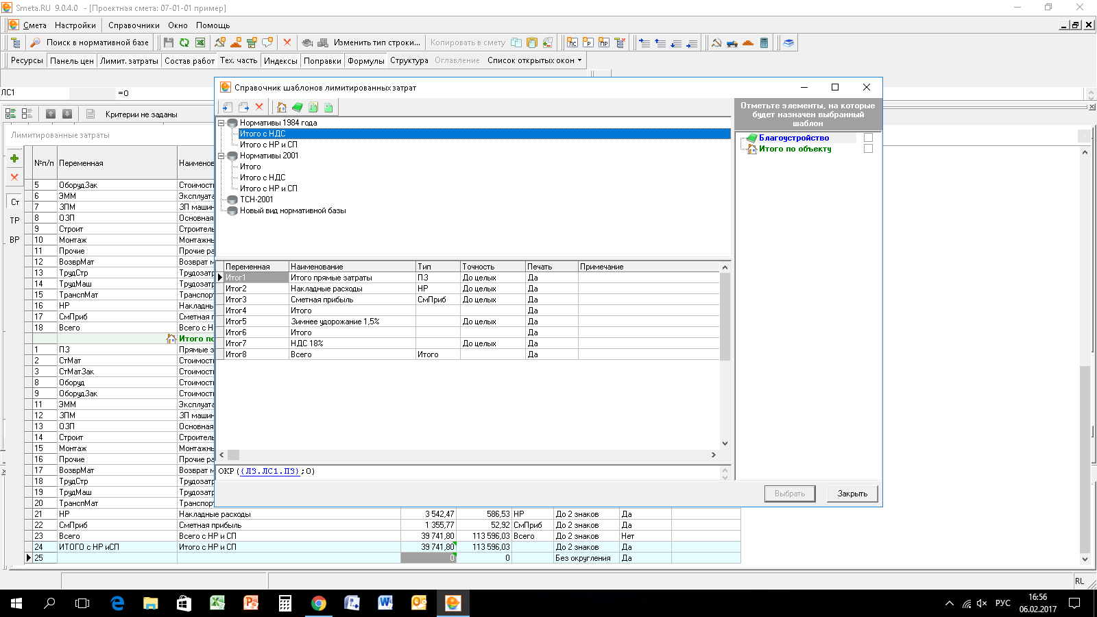
Task: Check the Благоустройство checkbox
Action: point(868,138)
